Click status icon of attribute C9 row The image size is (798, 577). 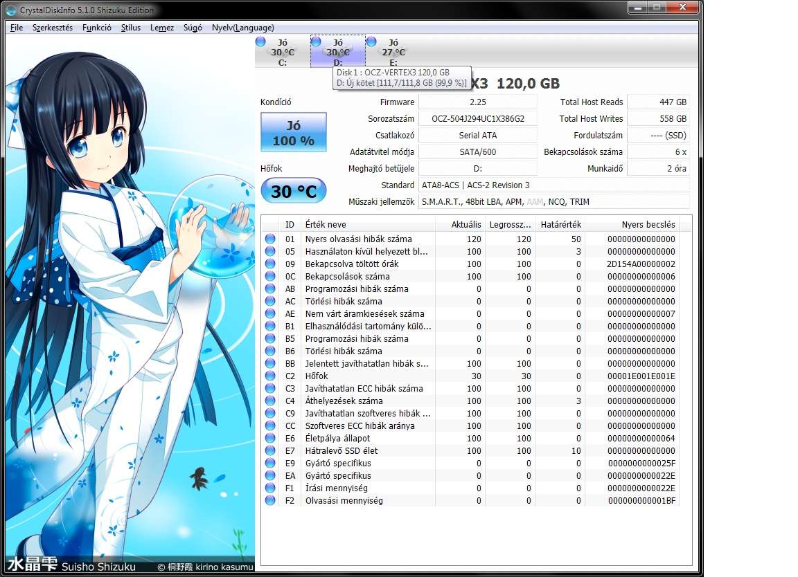click(x=270, y=413)
